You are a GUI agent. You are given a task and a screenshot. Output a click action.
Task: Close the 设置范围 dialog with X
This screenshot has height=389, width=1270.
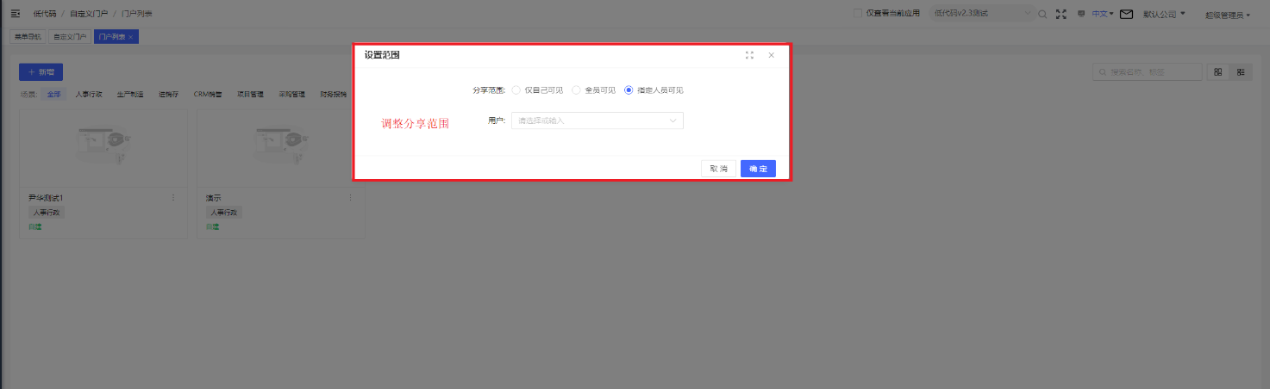[x=771, y=55]
